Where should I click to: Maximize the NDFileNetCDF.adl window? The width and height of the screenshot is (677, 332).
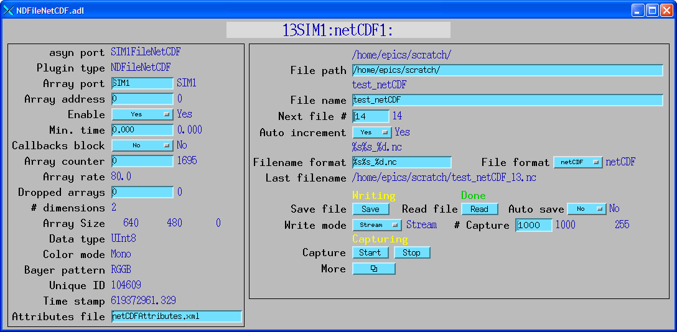pyautogui.click(x=651, y=10)
